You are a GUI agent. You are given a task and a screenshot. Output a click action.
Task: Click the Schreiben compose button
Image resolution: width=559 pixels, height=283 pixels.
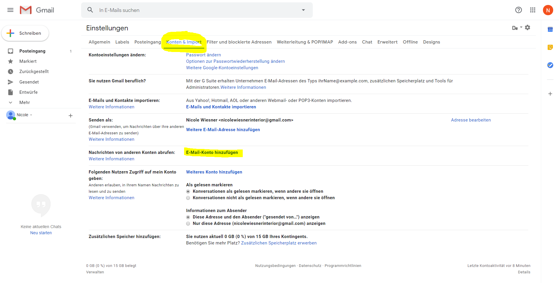tap(25, 33)
